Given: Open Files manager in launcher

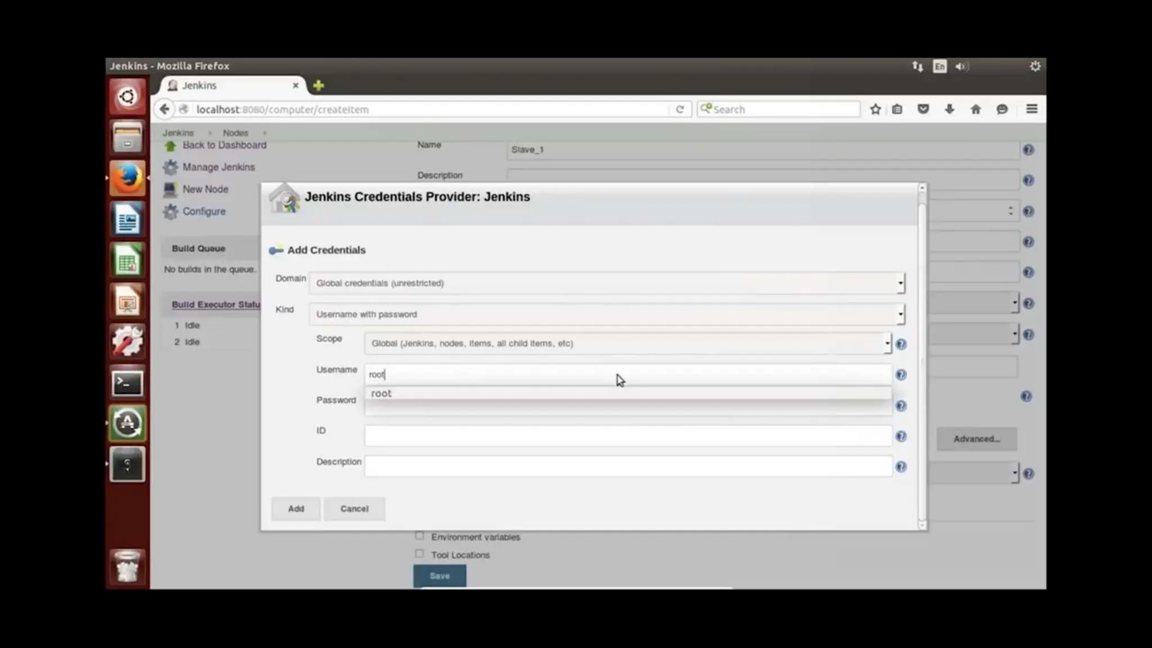Looking at the screenshot, I should (127, 137).
